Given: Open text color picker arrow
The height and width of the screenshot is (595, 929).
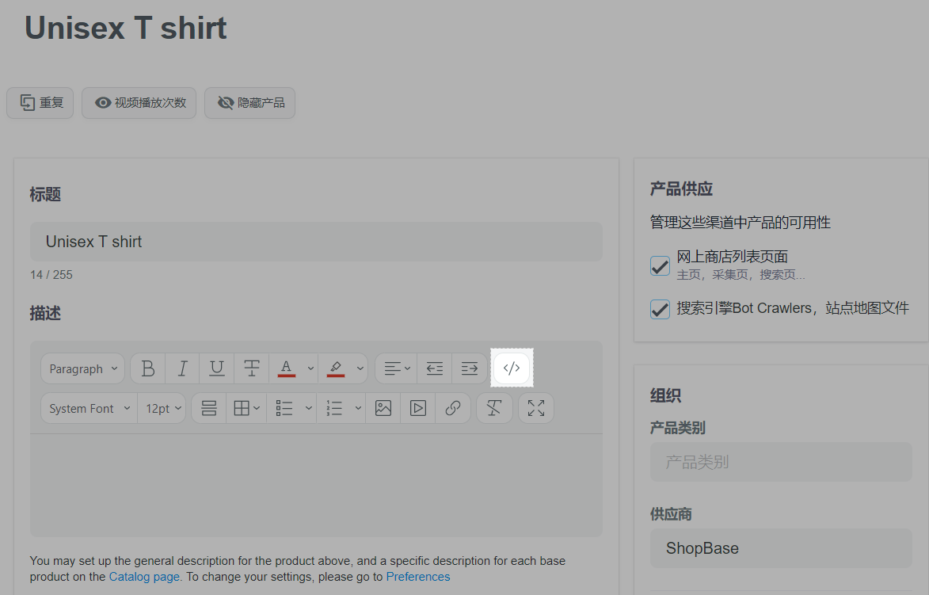Looking at the screenshot, I should pyautogui.click(x=310, y=368).
